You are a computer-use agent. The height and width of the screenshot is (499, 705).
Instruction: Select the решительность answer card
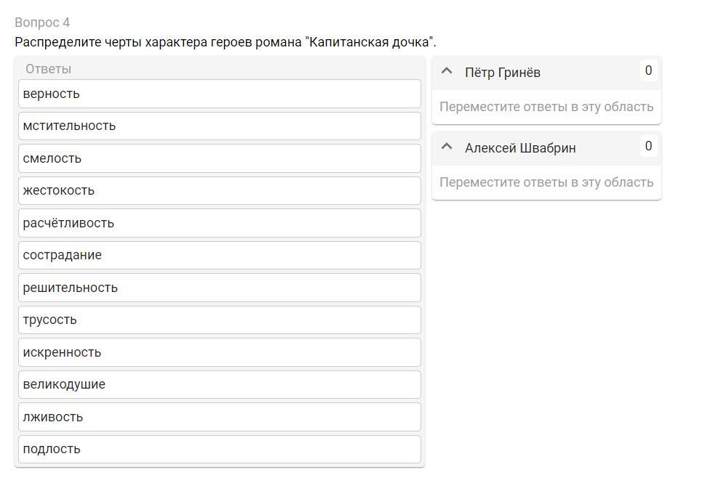click(219, 288)
